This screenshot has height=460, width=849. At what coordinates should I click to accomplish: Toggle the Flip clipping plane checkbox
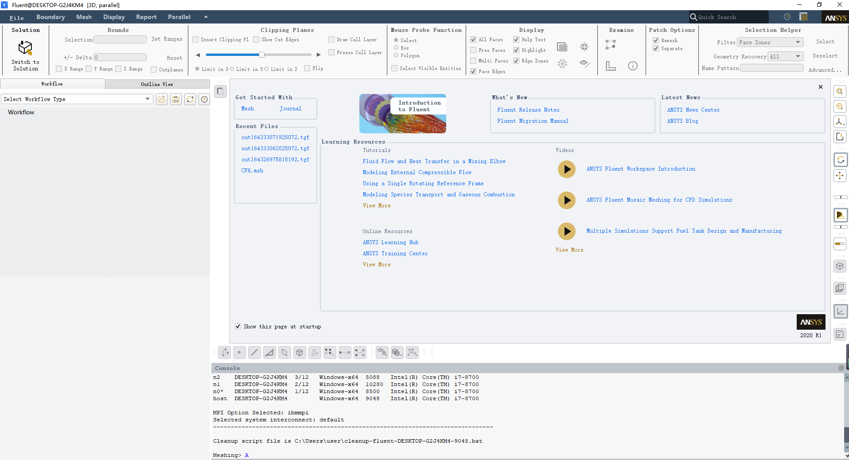(x=307, y=68)
